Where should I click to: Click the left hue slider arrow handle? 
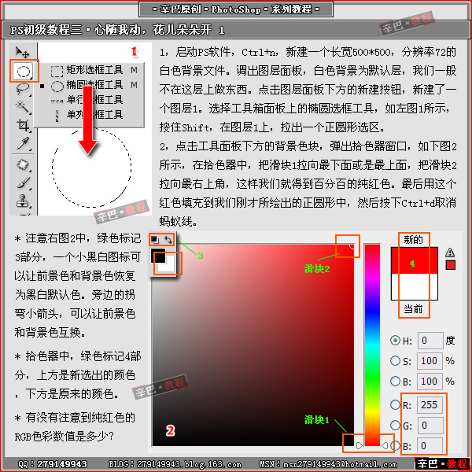point(360,445)
